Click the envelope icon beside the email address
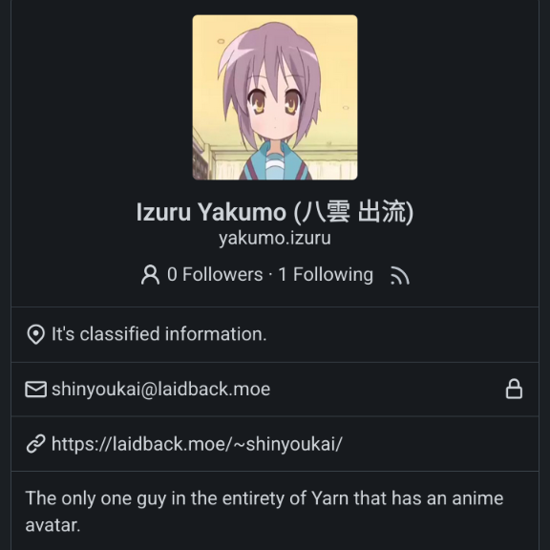Viewport: 550px width, 550px height. [x=35, y=390]
